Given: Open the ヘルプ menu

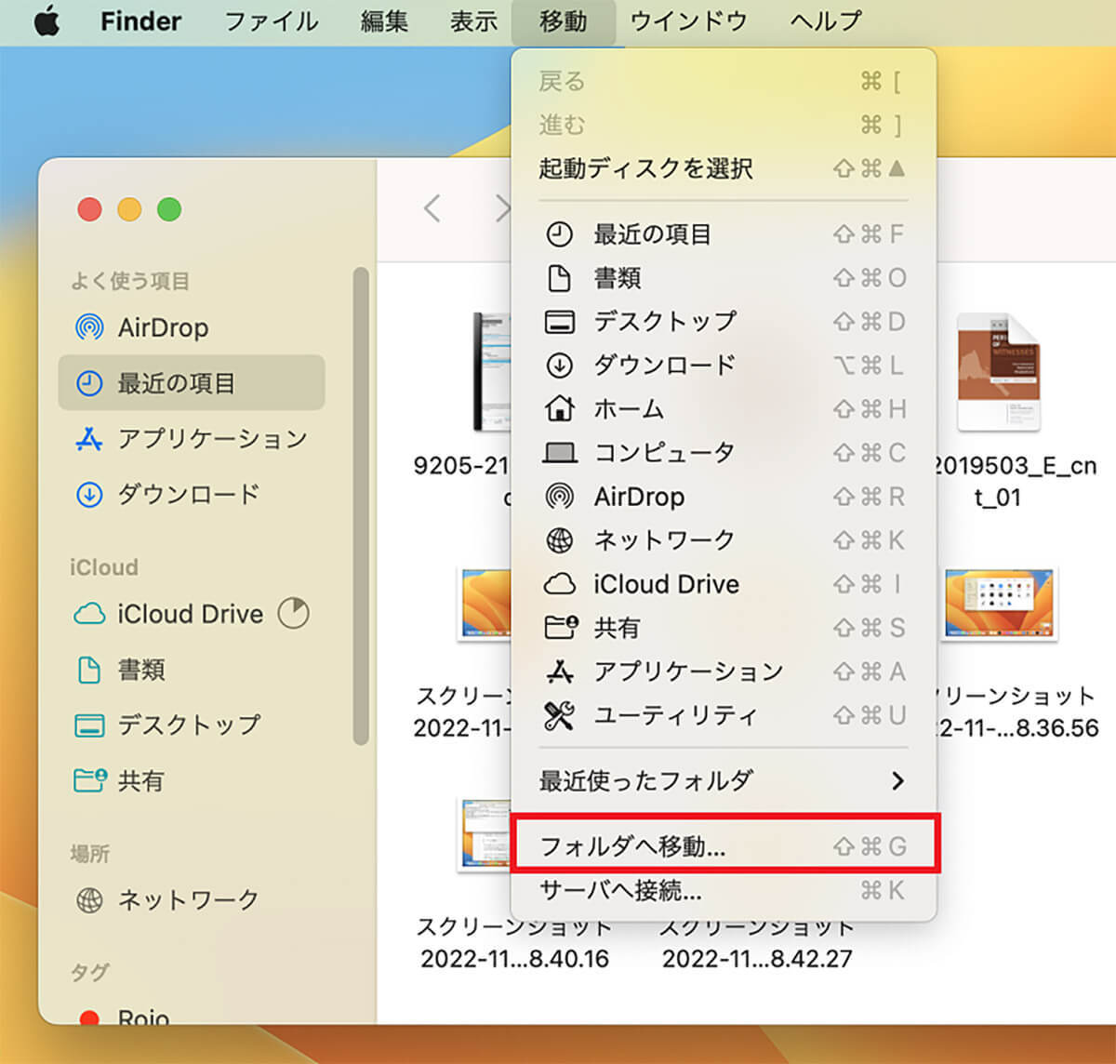Looking at the screenshot, I should pyautogui.click(x=827, y=20).
